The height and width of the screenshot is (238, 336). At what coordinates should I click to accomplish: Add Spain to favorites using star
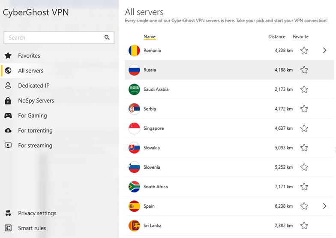tap(304, 206)
